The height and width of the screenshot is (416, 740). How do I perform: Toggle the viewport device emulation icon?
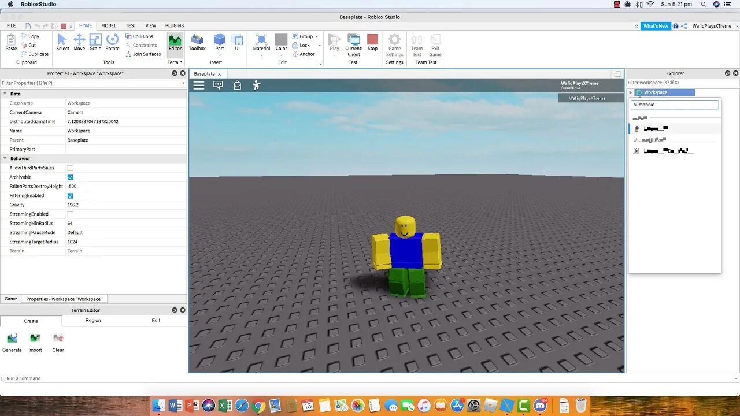pos(617,74)
